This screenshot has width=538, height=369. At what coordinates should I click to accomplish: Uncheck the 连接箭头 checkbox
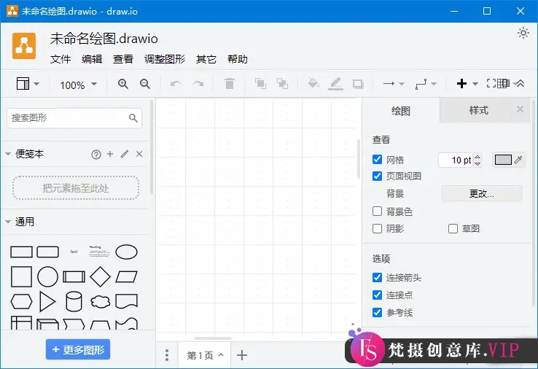pos(377,277)
